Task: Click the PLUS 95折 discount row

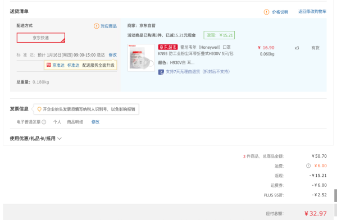Action: coord(295,195)
